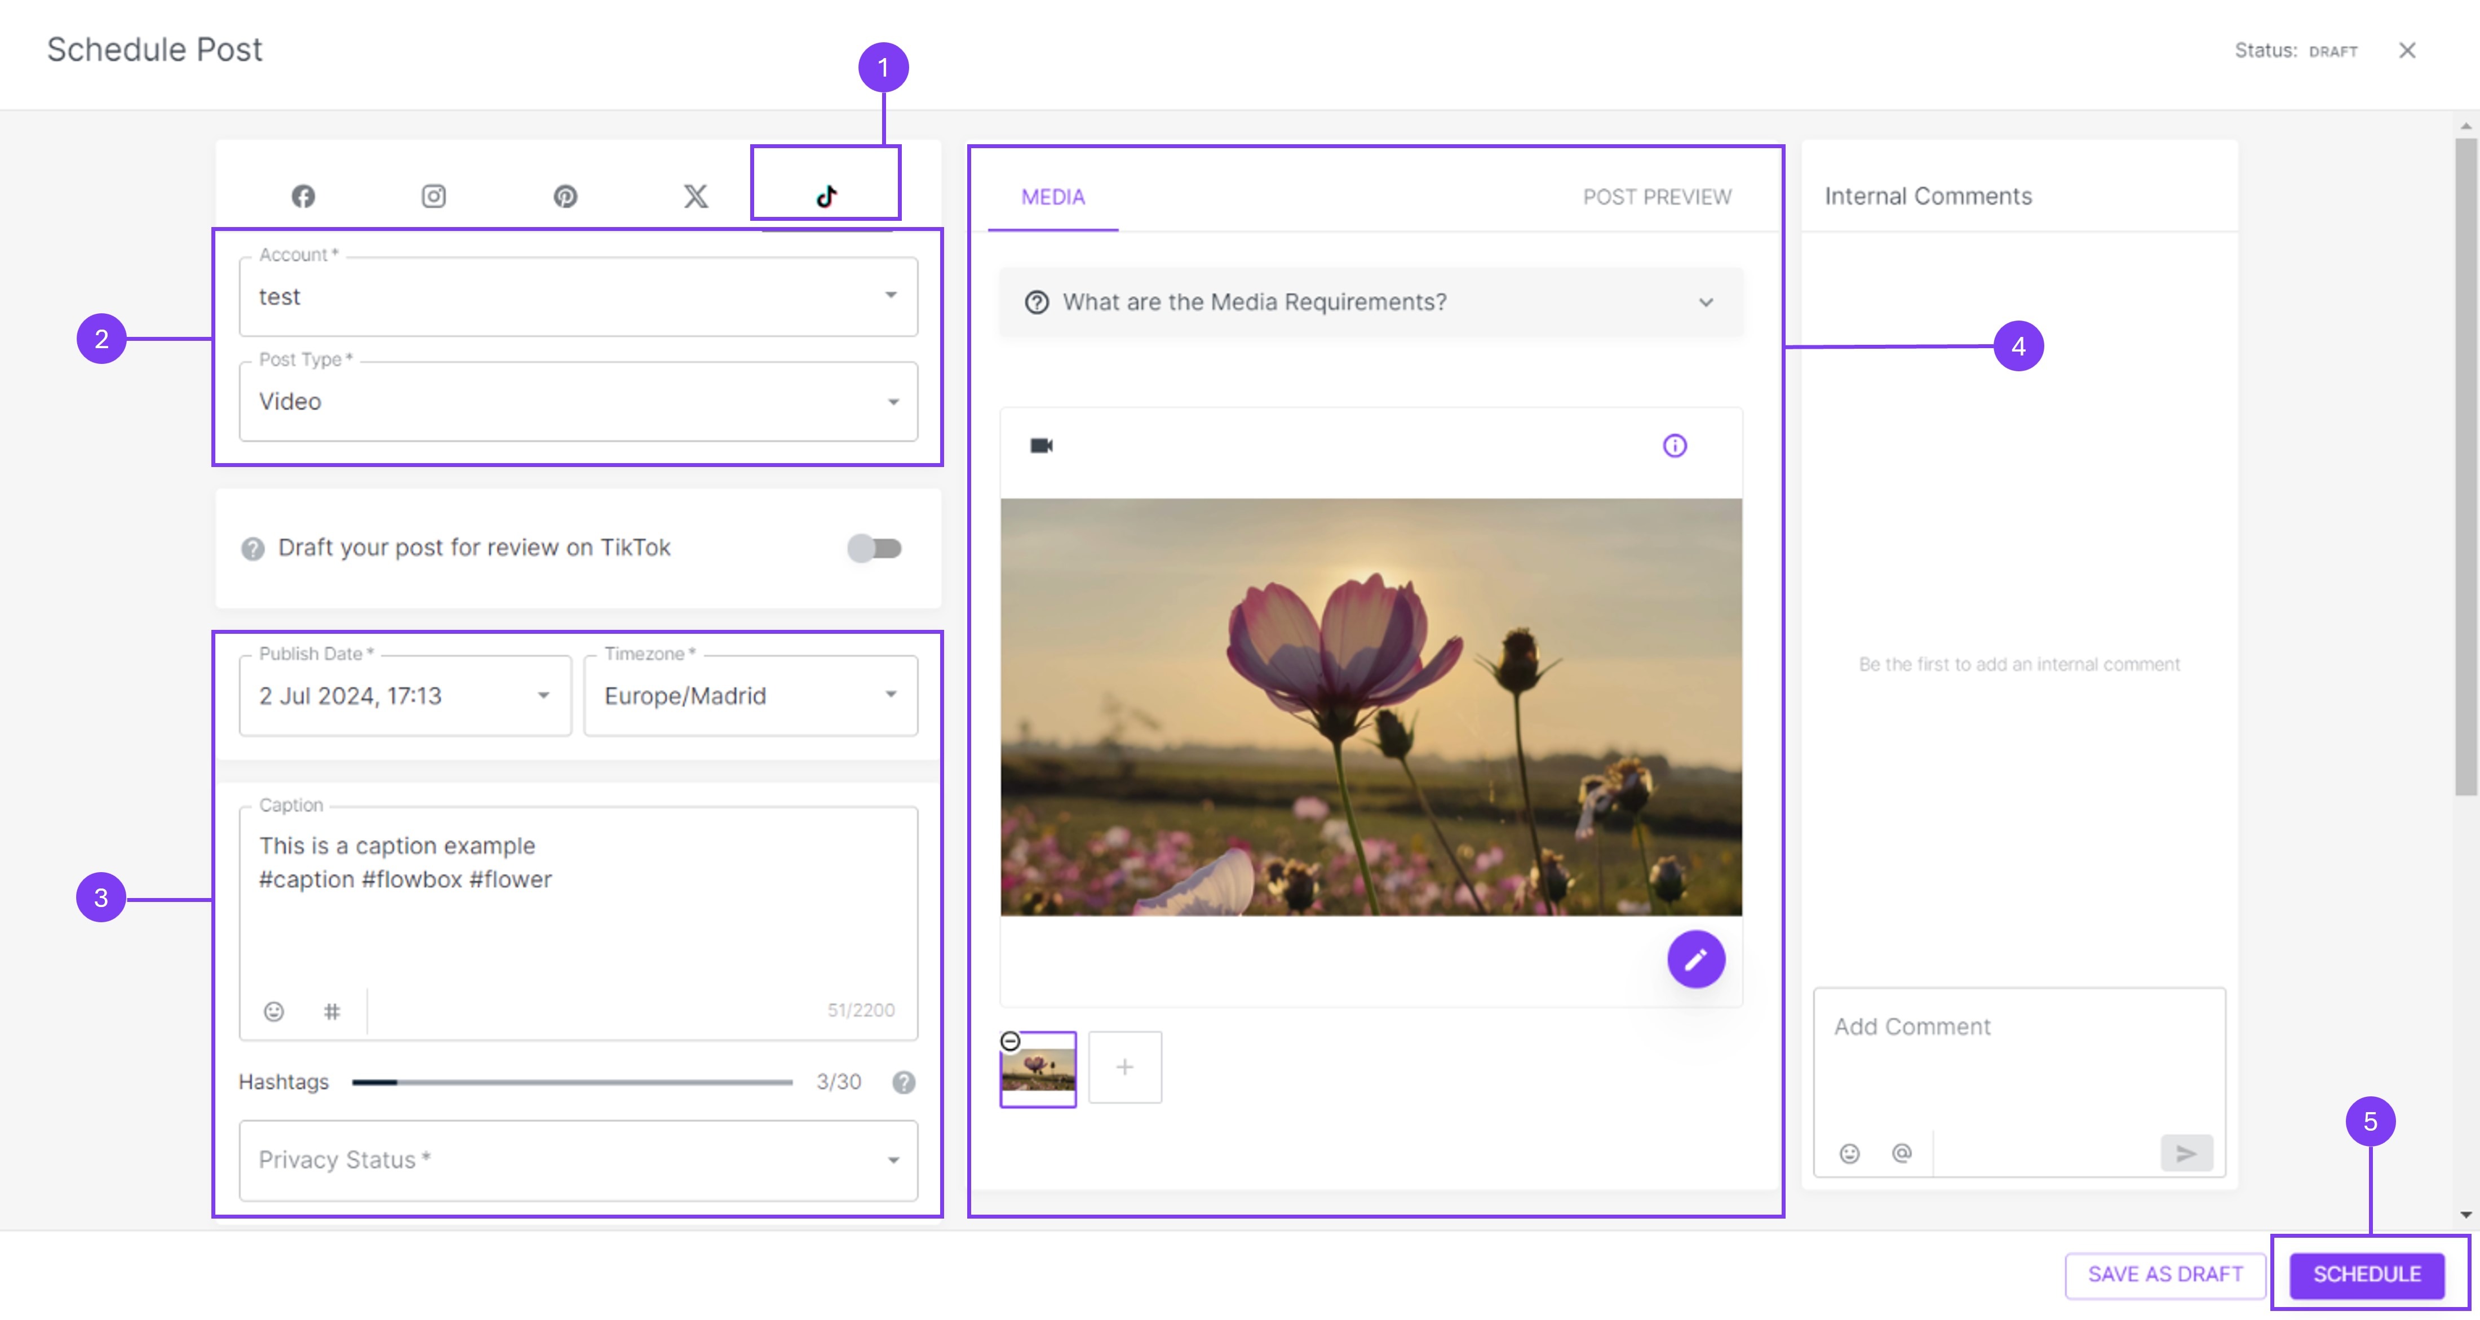Select the Facebook platform icon
Screen dimensions: 2480x1320
(x=303, y=196)
